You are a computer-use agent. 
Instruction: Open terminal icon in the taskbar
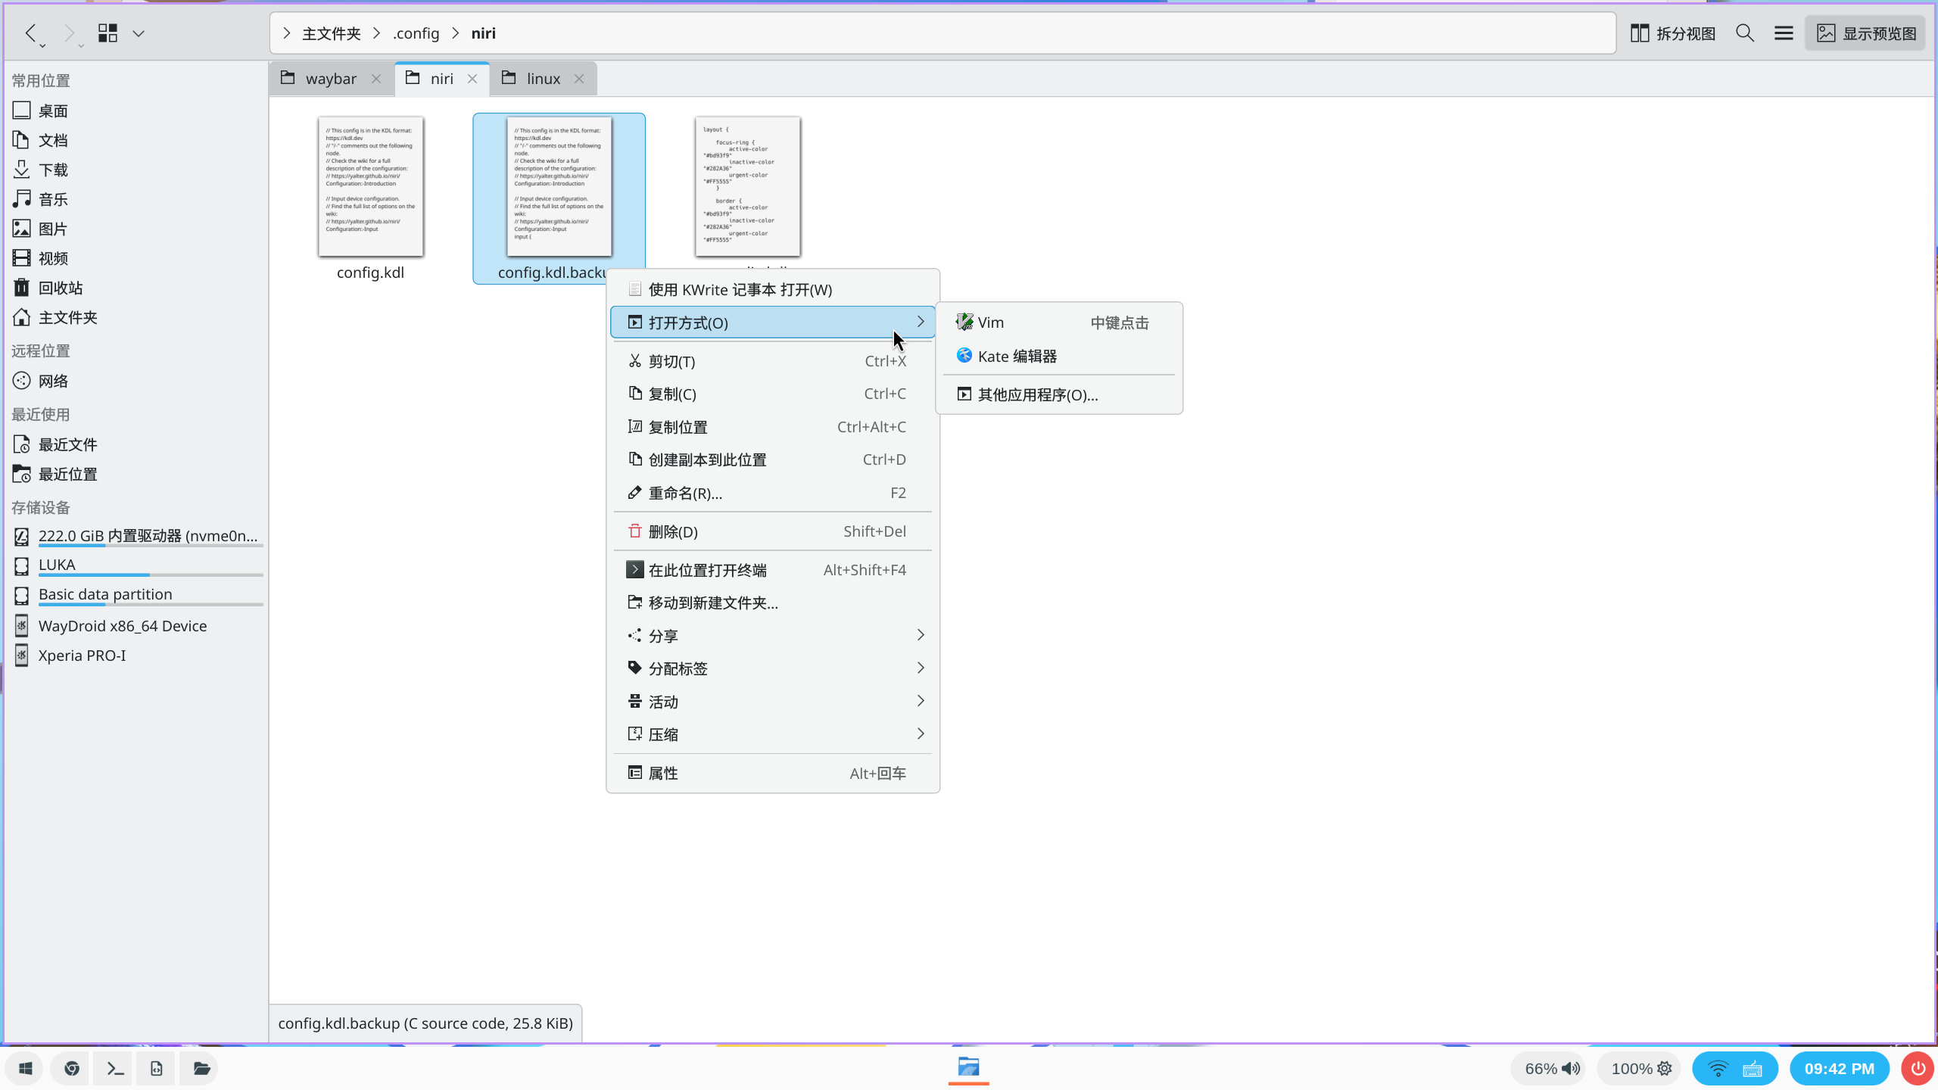click(x=115, y=1068)
